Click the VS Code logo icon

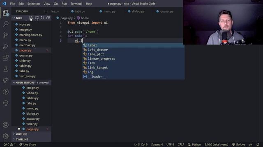click(x=4, y=4)
